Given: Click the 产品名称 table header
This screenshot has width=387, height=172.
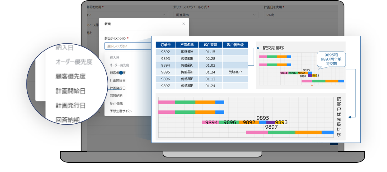Looking at the screenshot, I should point(187,45).
